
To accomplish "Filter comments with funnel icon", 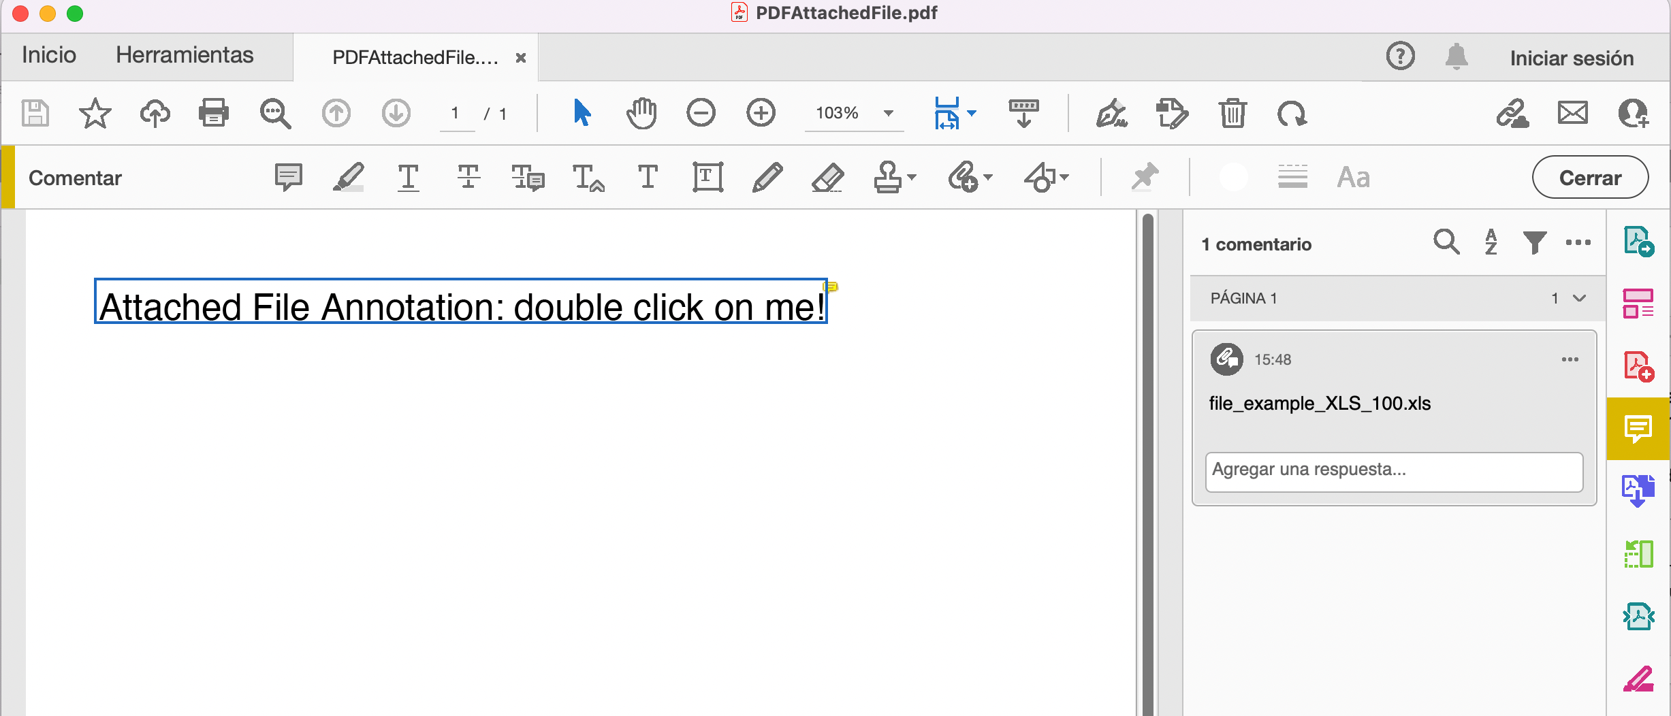I will pyautogui.click(x=1535, y=242).
